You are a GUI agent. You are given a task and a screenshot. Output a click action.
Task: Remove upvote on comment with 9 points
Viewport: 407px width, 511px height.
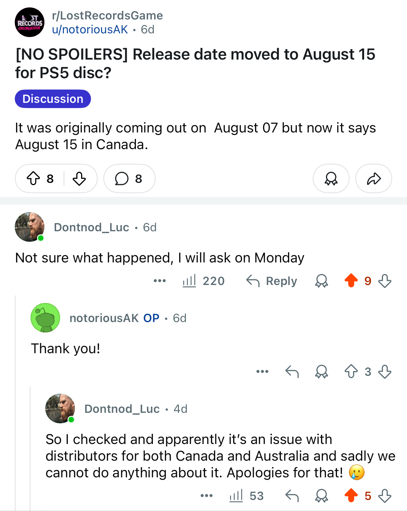click(351, 281)
